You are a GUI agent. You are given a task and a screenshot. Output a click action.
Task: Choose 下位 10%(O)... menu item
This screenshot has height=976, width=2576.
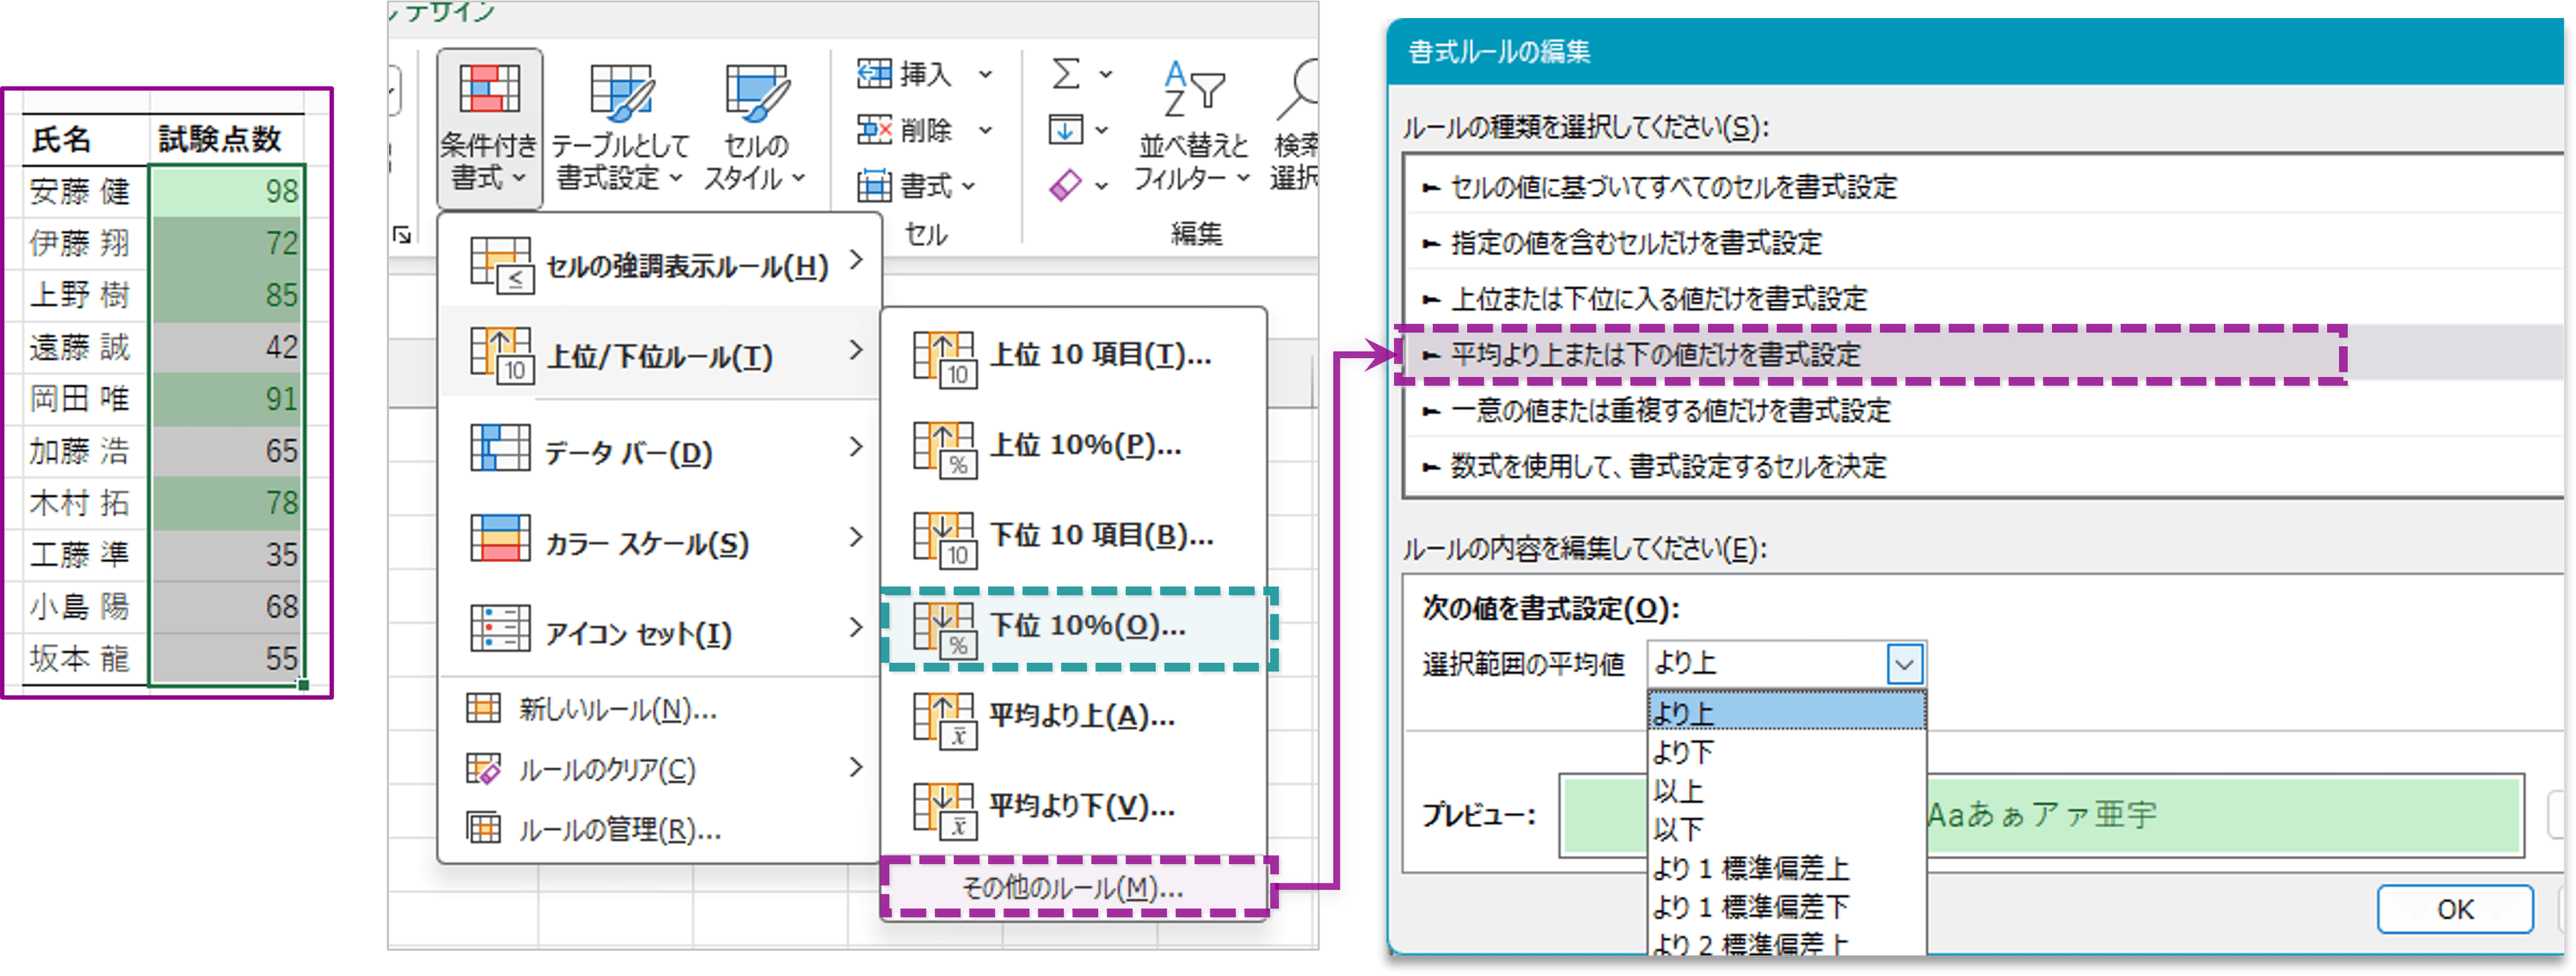pyautogui.click(x=1086, y=627)
